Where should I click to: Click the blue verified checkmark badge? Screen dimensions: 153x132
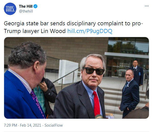pyautogui.click(x=35, y=6)
